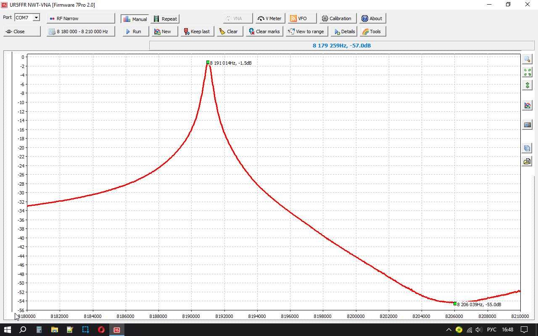Switch the input language from РУС
This screenshot has width=538, height=336.
pos(491,330)
